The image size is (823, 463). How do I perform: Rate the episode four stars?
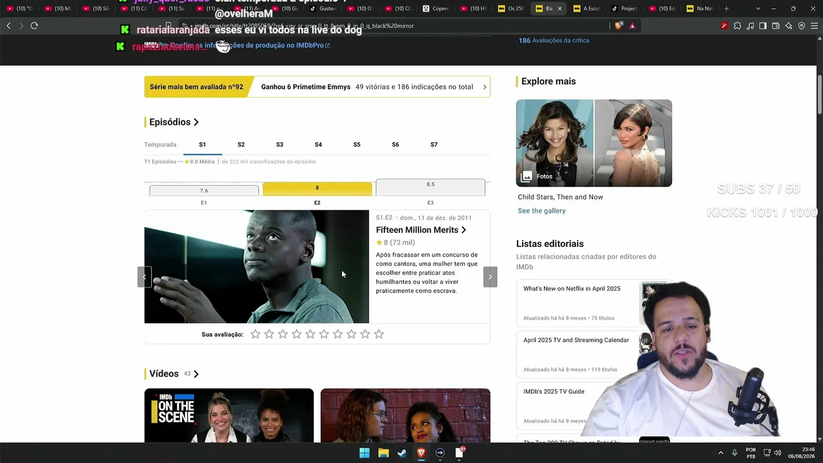click(x=296, y=334)
